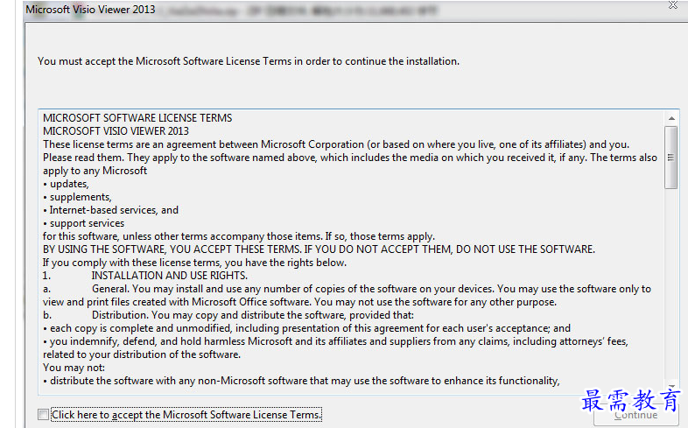
Task: Click the license scrollbar down arrow
Action: tap(671, 386)
